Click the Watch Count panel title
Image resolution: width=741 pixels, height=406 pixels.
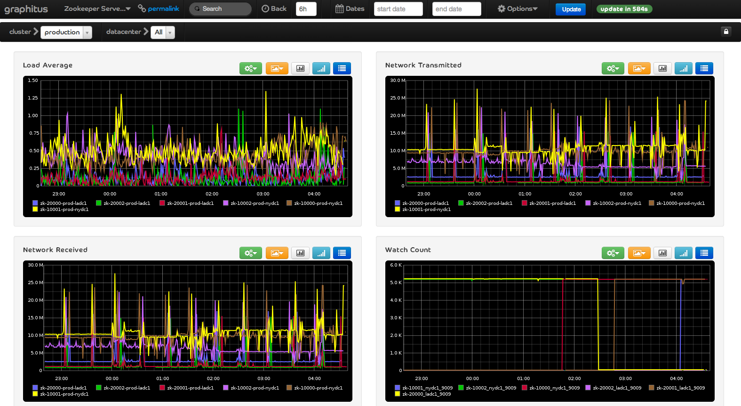408,250
